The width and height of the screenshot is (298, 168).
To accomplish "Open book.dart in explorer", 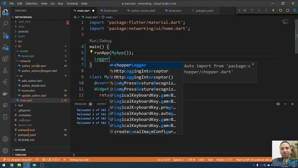I will 28,56.
